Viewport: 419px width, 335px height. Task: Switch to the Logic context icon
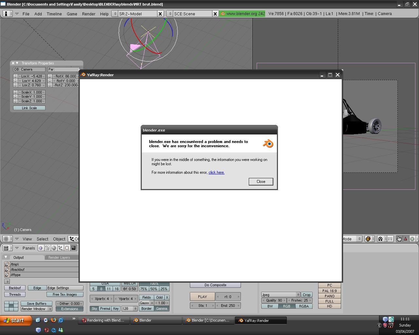coord(41,248)
